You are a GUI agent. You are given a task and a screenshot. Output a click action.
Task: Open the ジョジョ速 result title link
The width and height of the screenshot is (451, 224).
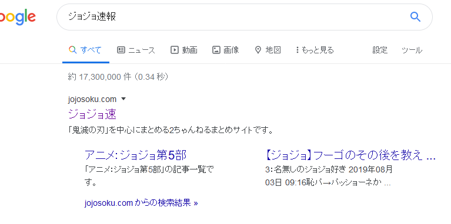click(x=92, y=114)
